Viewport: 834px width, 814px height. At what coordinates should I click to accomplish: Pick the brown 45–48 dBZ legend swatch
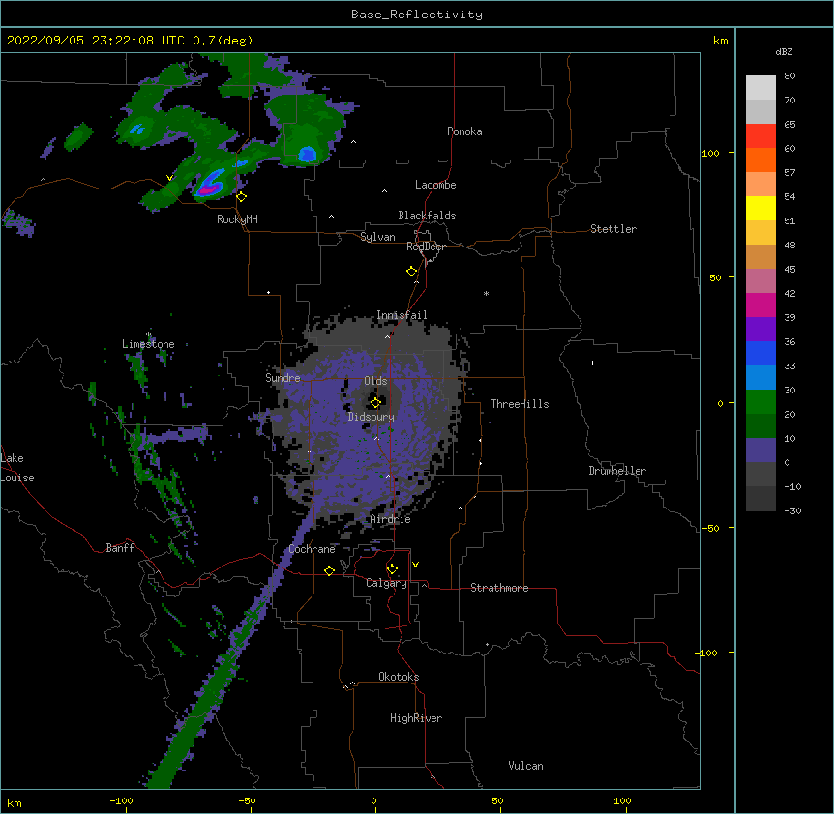click(x=760, y=256)
